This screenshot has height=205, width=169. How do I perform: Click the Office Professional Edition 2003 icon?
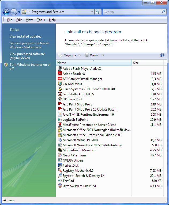click(60, 135)
